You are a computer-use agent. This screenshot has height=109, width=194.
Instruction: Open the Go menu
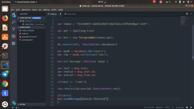coord(40,10)
